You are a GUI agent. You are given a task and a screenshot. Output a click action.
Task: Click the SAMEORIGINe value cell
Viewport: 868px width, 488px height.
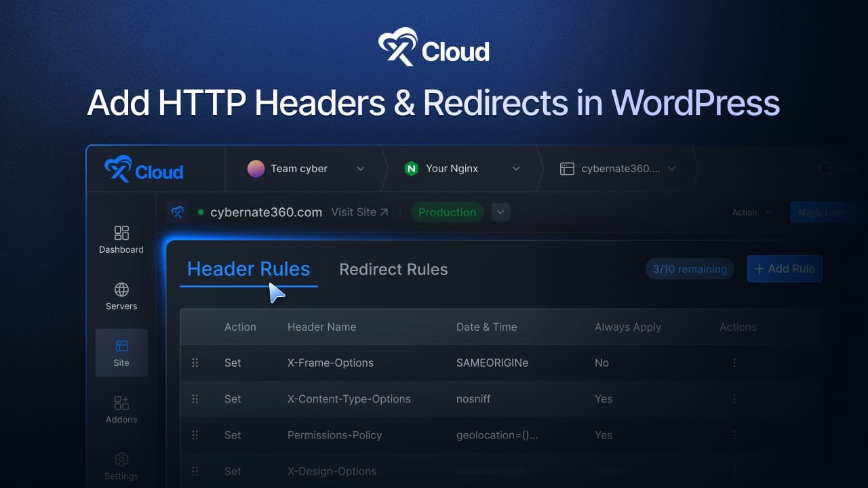pyautogui.click(x=492, y=363)
